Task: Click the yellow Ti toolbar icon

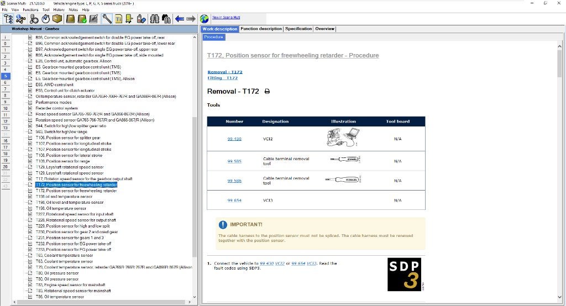Action: pyautogui.click(x=118, y=19)
